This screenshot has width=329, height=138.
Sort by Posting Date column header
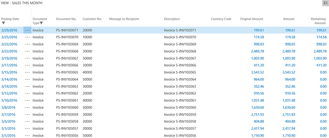click(10, 19)
